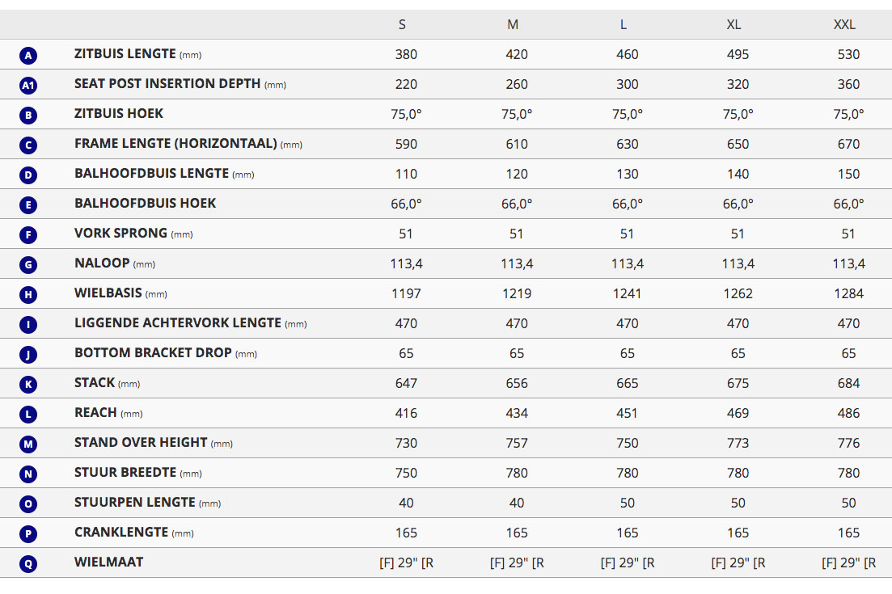Select the circled G icon next to Naloop
Image resolution: width=892 pixels, height=594 pixels.
[x=28, y=264]
